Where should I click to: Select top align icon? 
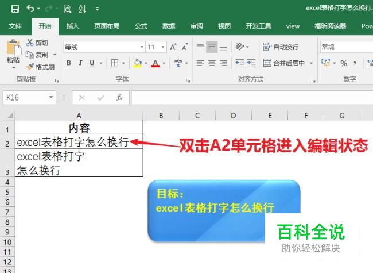tap(200, 46)
